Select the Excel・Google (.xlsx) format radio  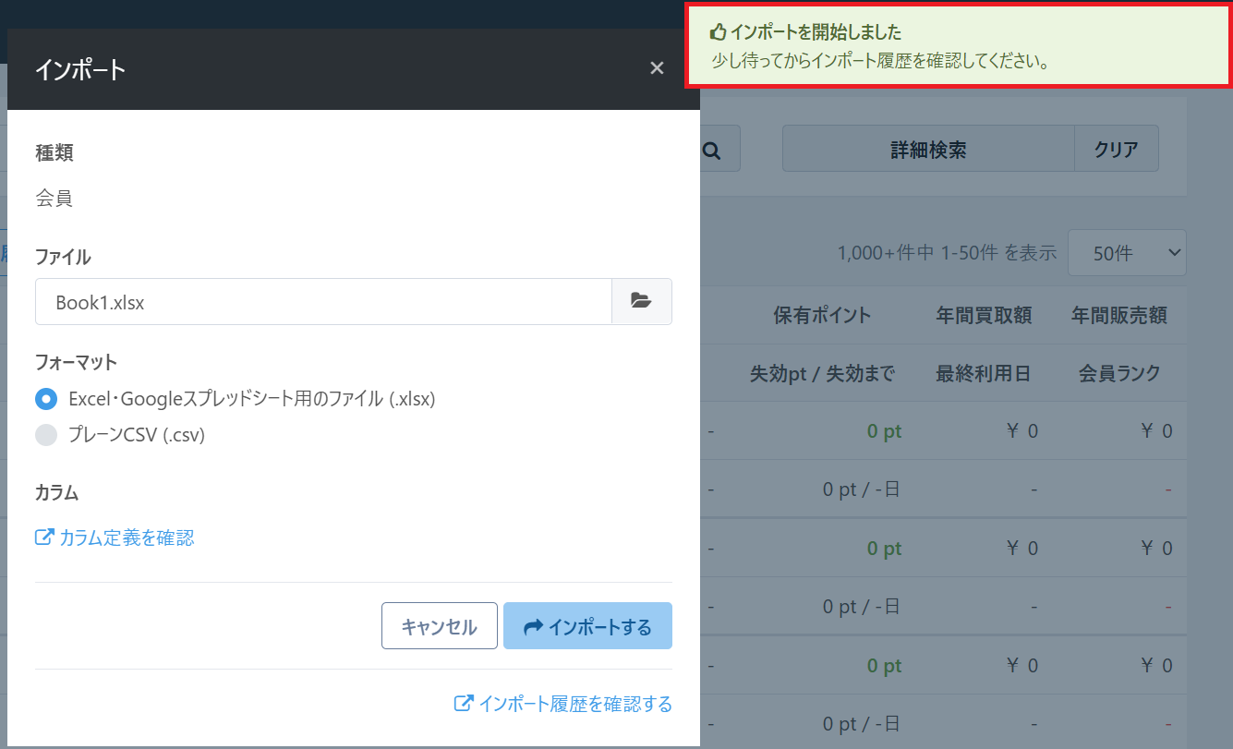click(x=46, y=399)
